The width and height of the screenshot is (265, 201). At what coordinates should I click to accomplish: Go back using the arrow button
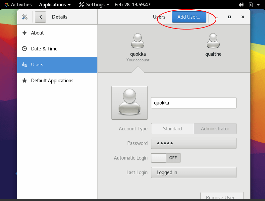click(x=40, y=17)
